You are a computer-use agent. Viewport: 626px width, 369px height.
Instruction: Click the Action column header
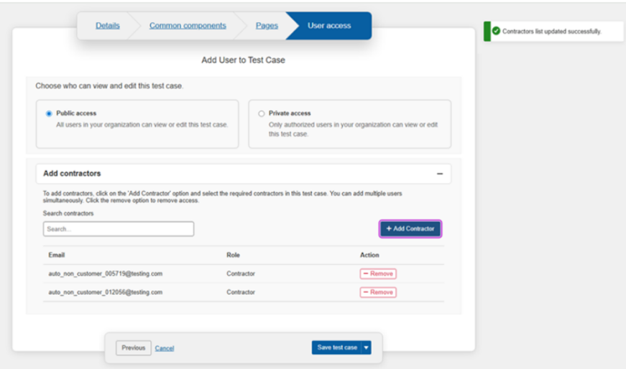[x=369, y=255]
